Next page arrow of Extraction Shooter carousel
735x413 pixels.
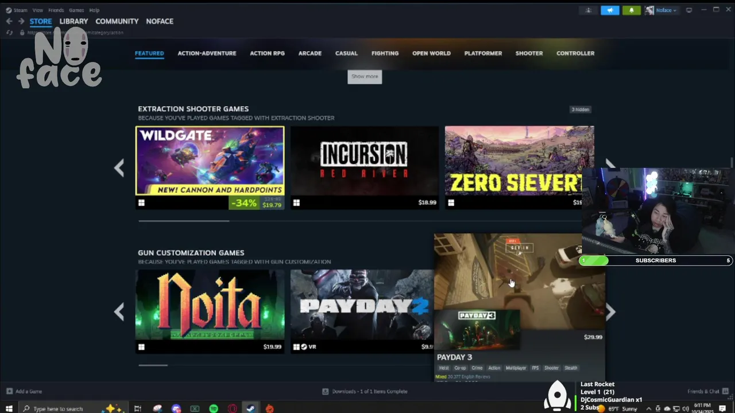point(610,165)
